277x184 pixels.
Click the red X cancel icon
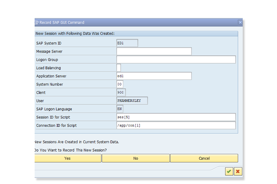pos(238,171)
